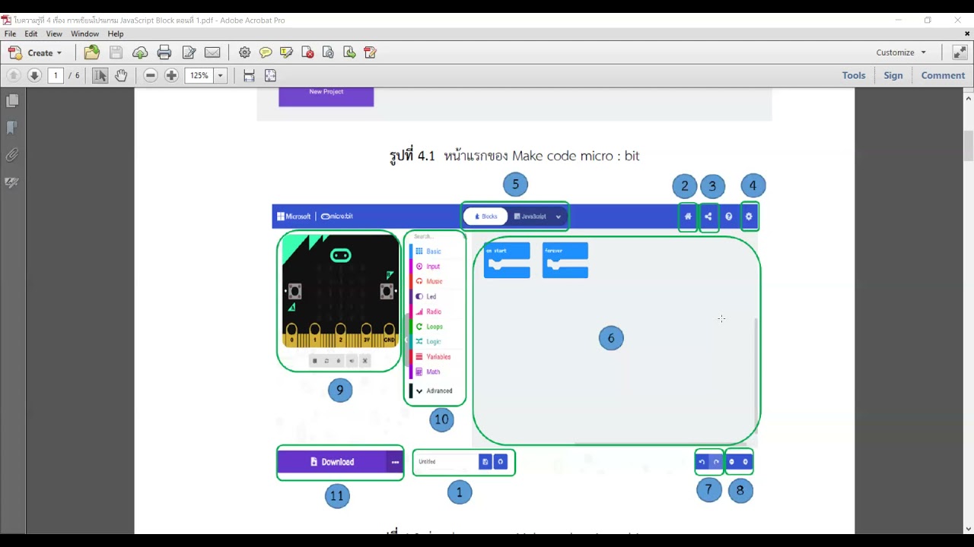Screen dimensions: 974x547
Task: Open the Edit menu
Action: click(31, 34)
